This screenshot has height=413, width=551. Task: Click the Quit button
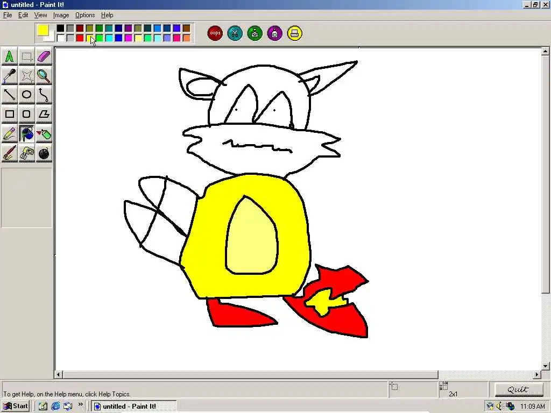(x=519, y=389)
